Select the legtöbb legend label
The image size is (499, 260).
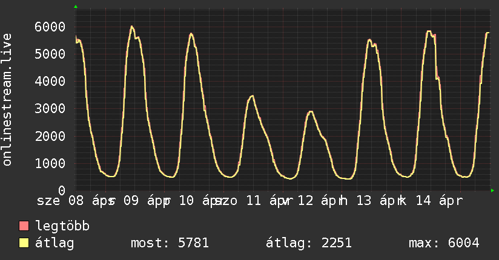coord(63,226)
